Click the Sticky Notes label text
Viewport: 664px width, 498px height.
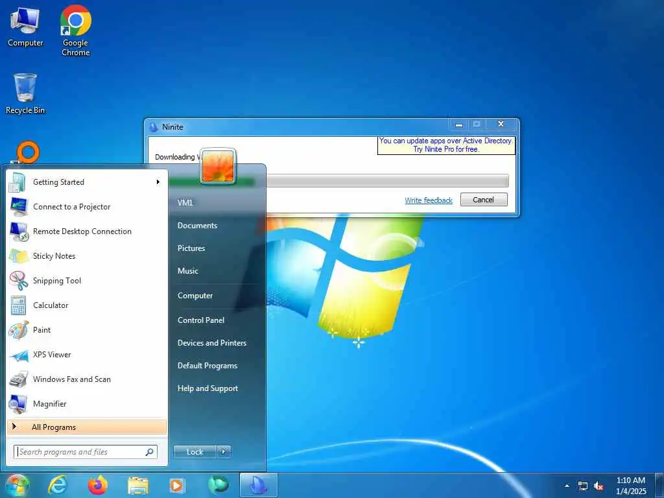pos(54,256)
